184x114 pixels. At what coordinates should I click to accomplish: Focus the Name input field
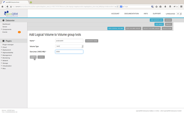click(69, 41)
